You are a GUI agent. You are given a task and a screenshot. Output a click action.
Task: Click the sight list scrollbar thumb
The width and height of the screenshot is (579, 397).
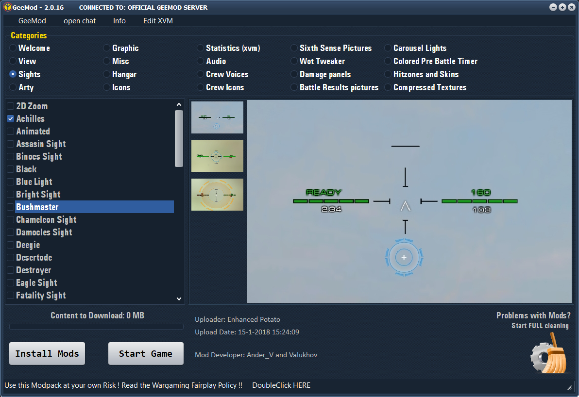coord(179,139)
